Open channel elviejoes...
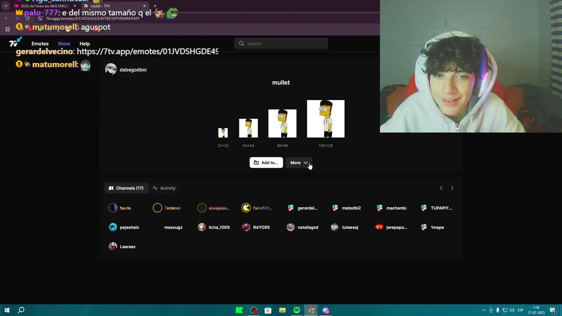This screenshot has width=562, height=316. point(213,208)
